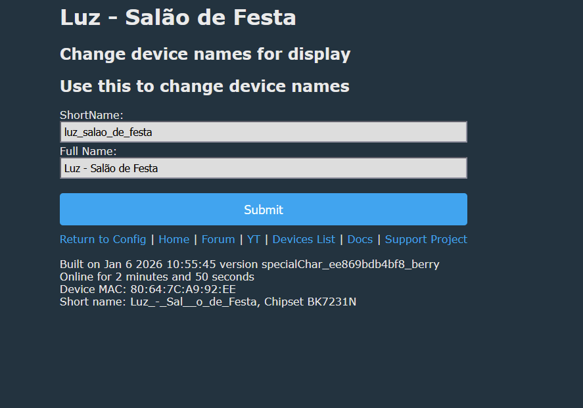Click the ShortName input field

click(263, 132)
